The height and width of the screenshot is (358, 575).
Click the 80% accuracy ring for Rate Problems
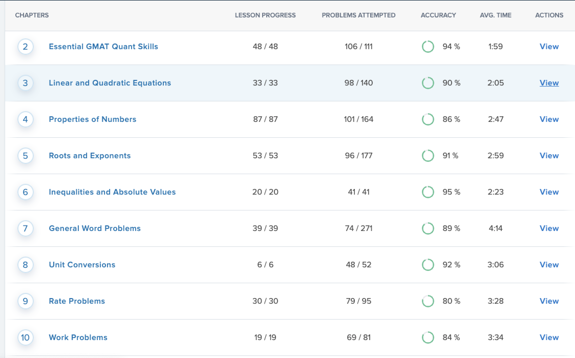point(428,301)
